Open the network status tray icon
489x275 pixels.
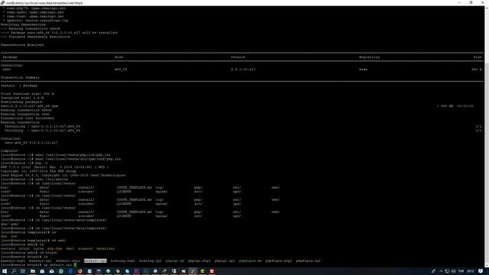click(447, 271)
